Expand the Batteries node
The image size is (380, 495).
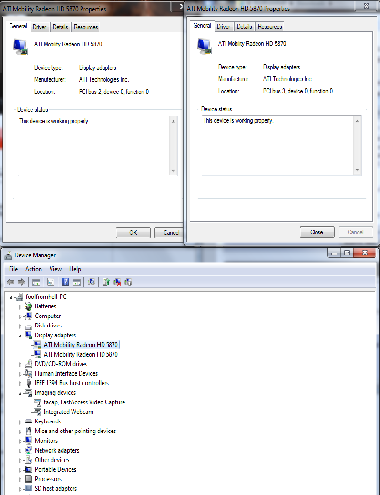click(x=20, y=306)
